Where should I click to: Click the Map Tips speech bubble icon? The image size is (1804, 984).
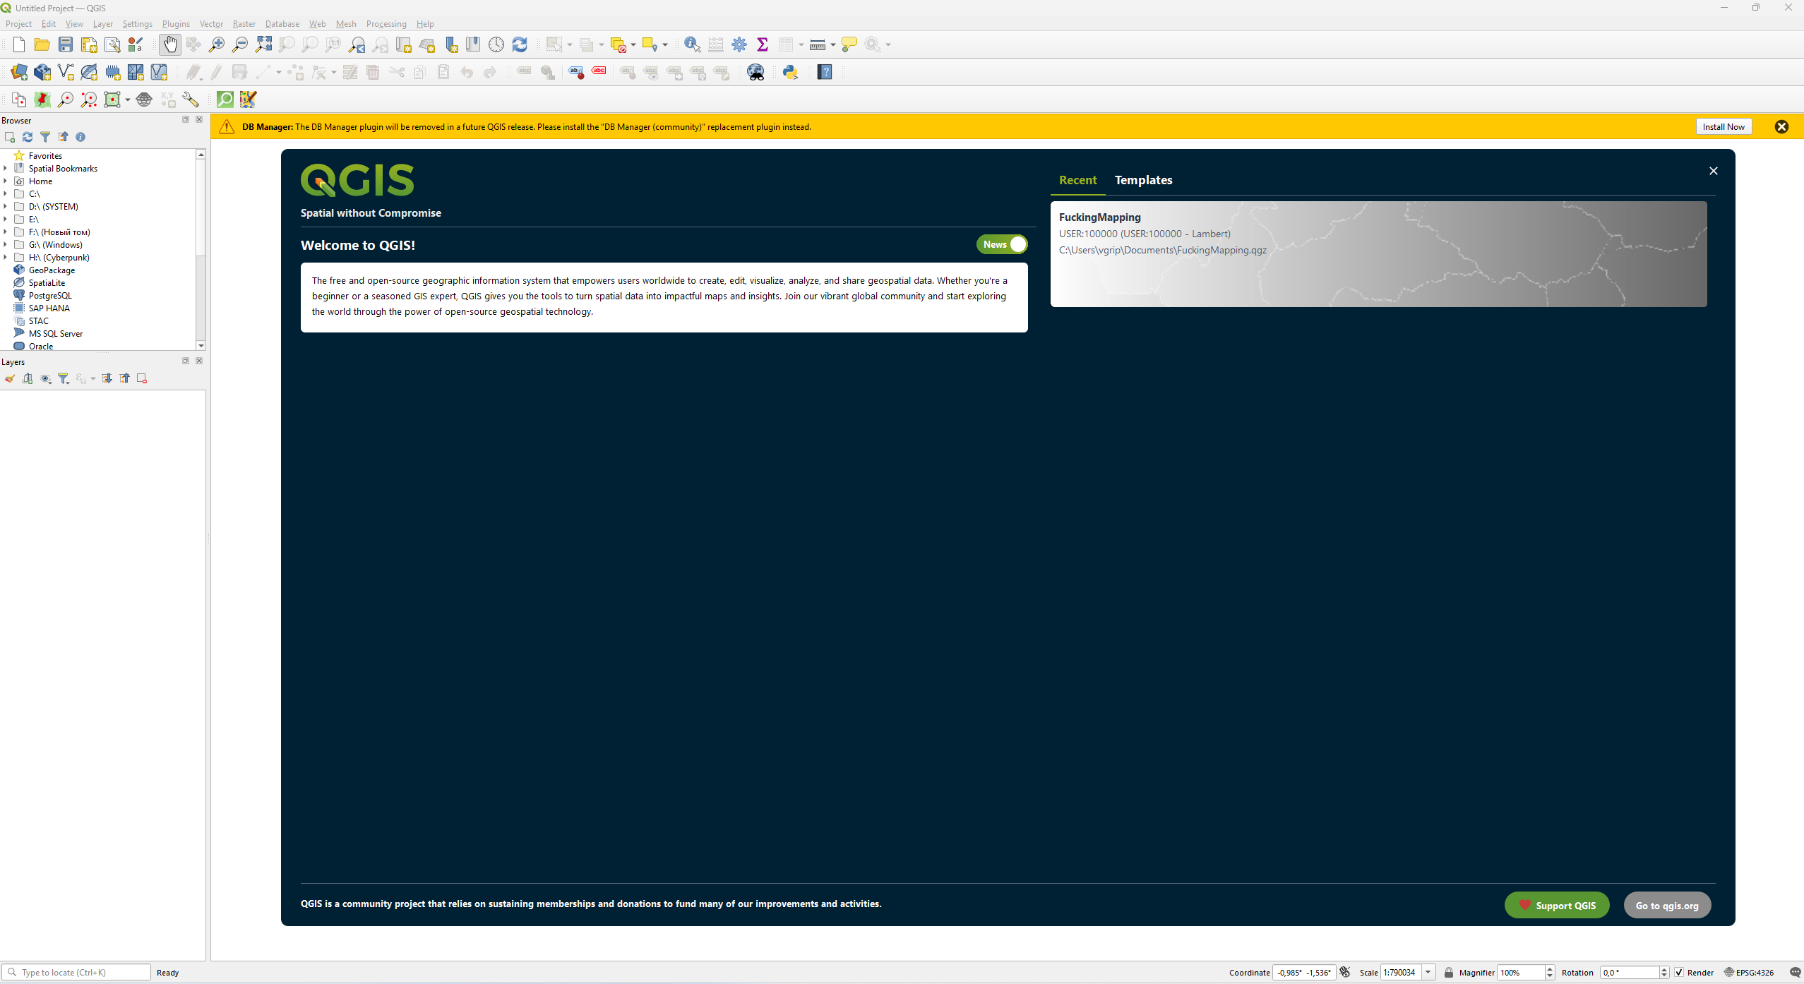pyautogui.click(x=849, y=44)
